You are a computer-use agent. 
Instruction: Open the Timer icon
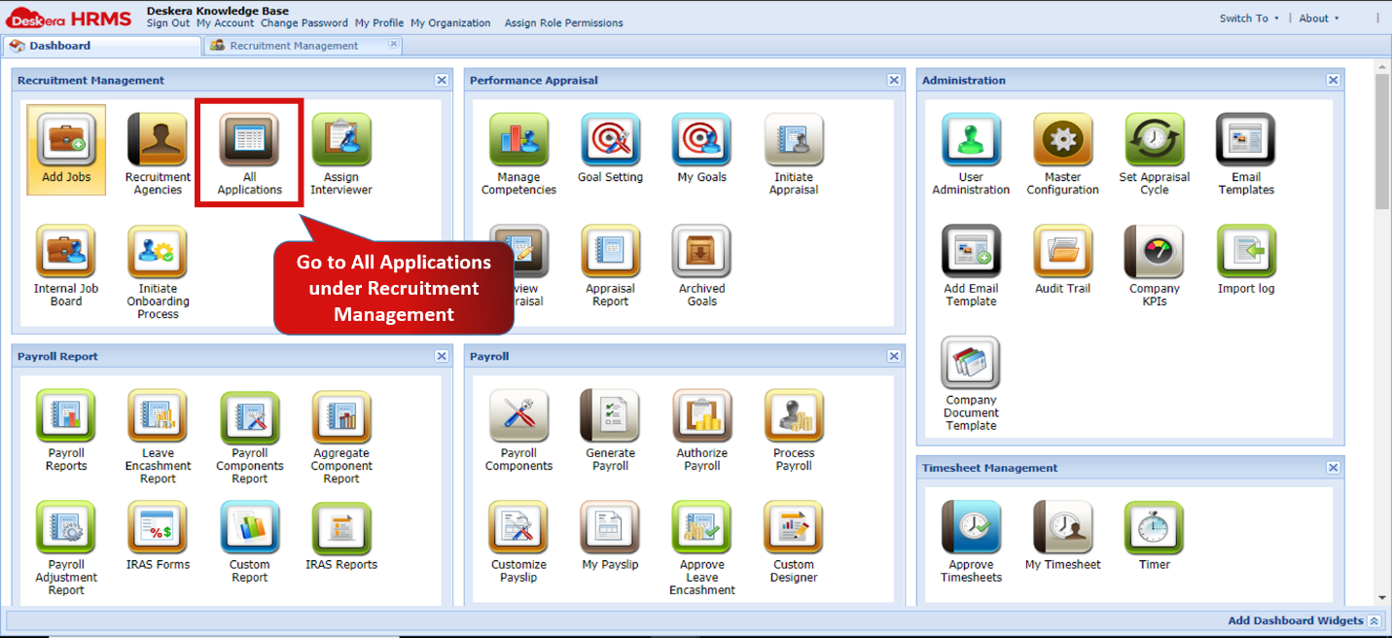[x=1155, y=530]
